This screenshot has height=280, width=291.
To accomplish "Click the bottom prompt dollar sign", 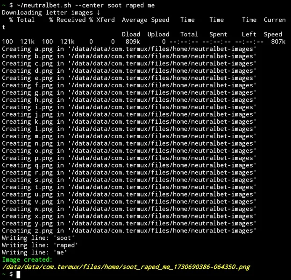I will (11, 274).
